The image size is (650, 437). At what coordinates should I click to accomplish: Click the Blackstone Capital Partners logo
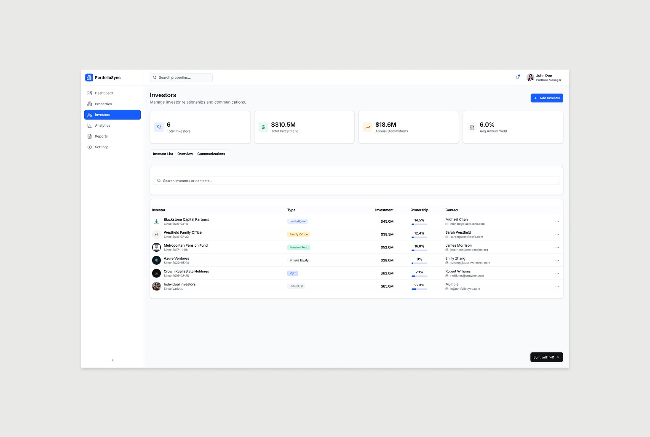pos(156,221)
